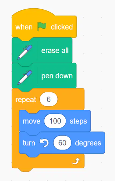Click the word 'when' on hat block
This screenshot has height=181, width=115.
(x=24, y=27)
